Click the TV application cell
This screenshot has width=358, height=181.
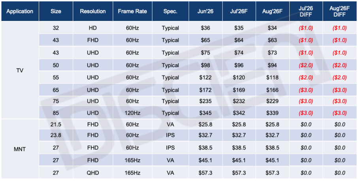(x=20, y=70)
